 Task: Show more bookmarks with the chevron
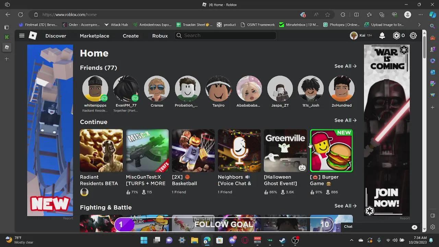(x=419, y=25)
